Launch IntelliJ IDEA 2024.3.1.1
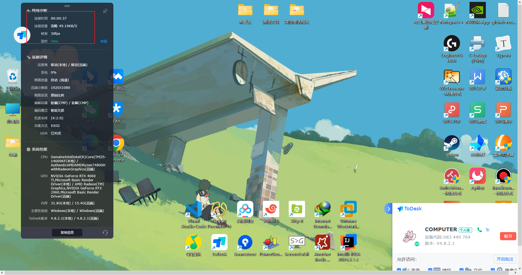 click(348, 248)
